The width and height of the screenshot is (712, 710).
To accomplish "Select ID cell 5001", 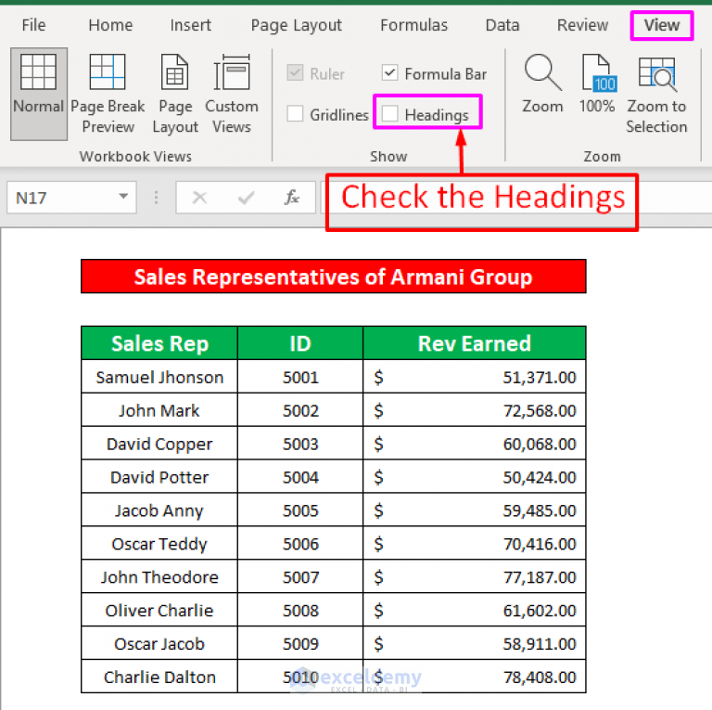I will pos(300,377).
